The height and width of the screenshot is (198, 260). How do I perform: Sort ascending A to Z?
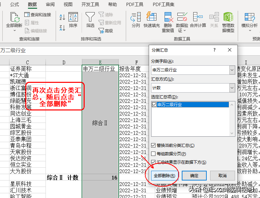62,17
